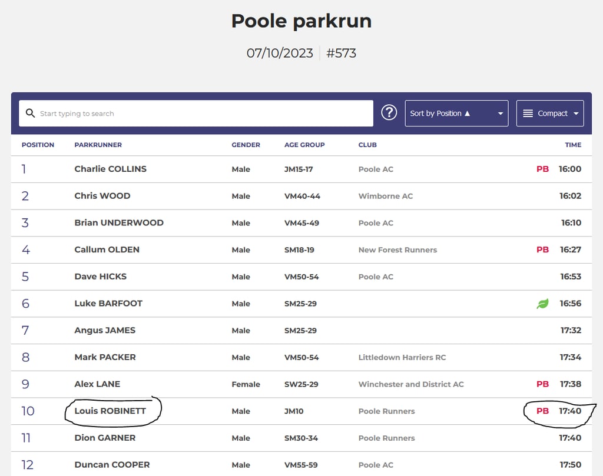Click the red PB badge next to Charlie COLLINS

(542, 169)
